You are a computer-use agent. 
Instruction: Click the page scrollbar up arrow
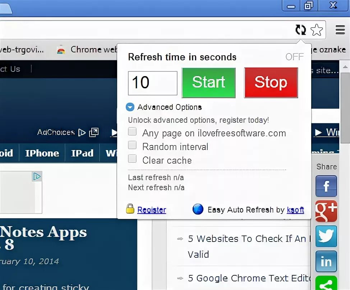pyautogui.click(x=345, y=67)
